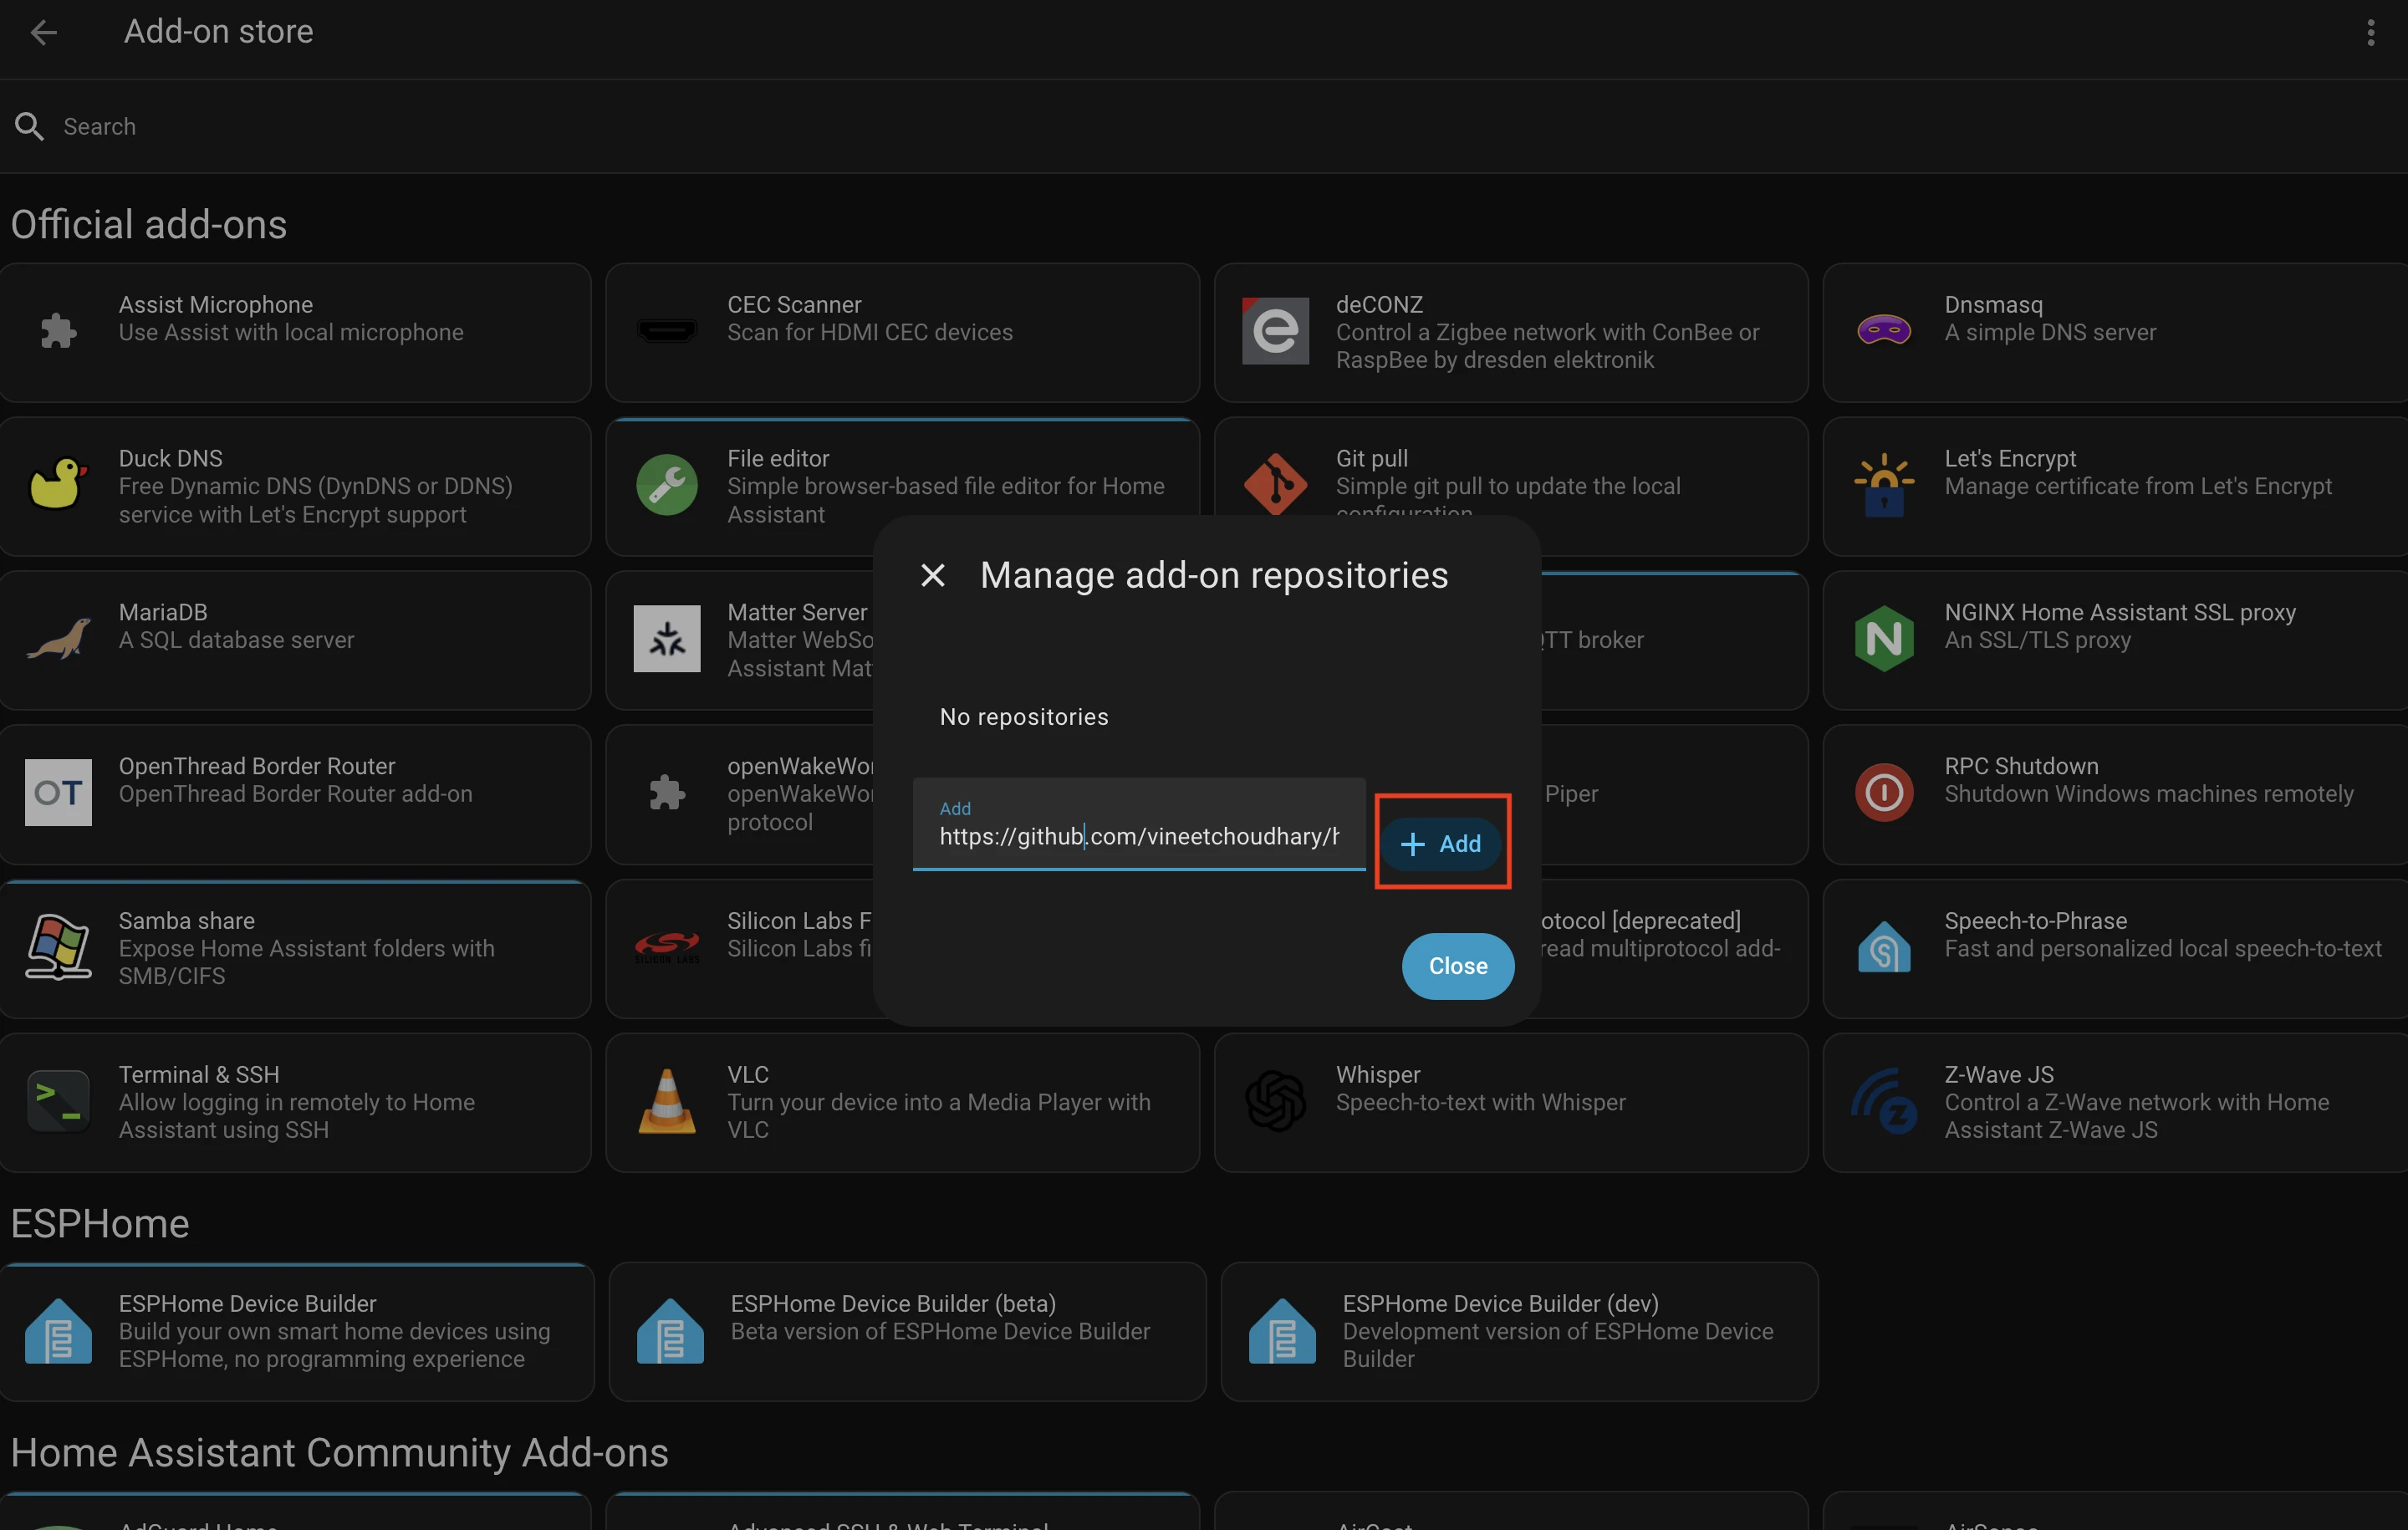This screenshot has width=2408, height=1530.
Task: Click the Speech-to-Phrase icon
Action: [x=1884, y=947]
